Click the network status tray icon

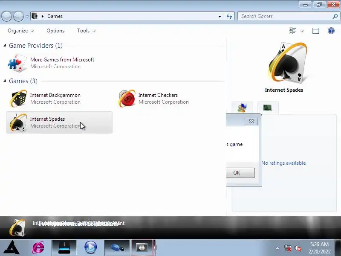coord(287,248)
